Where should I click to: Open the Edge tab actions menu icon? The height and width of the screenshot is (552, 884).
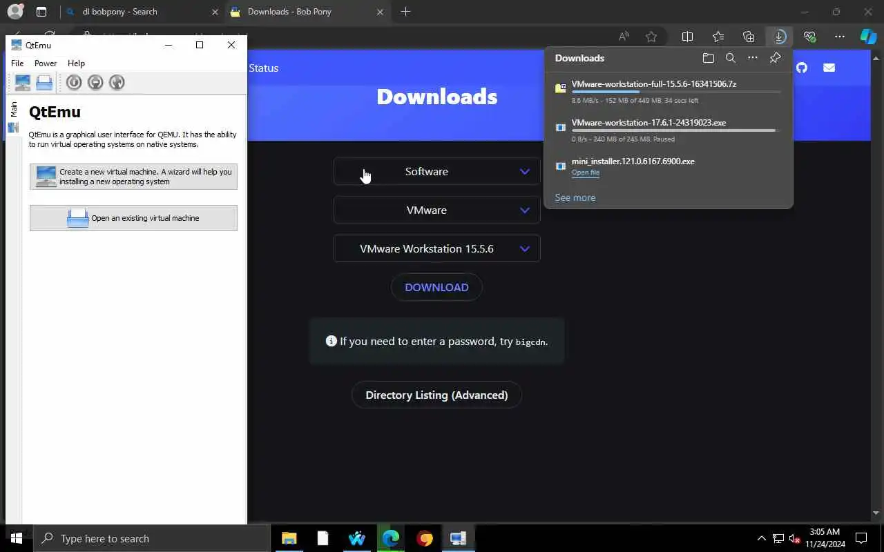point(41,12)
